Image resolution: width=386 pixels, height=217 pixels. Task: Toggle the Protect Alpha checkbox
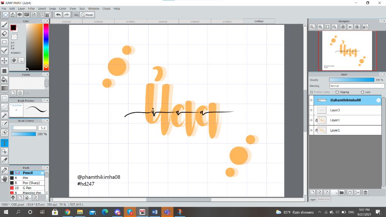pyautogui.click(x=312, y=92)
